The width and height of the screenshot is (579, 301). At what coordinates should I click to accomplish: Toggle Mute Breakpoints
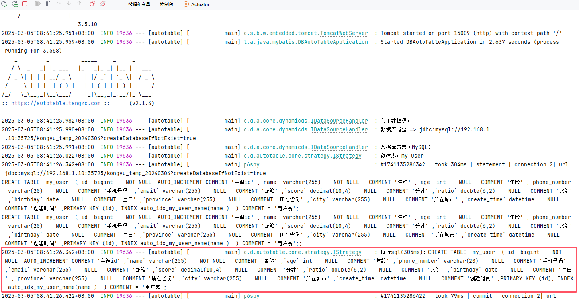(x=103, y=4)
